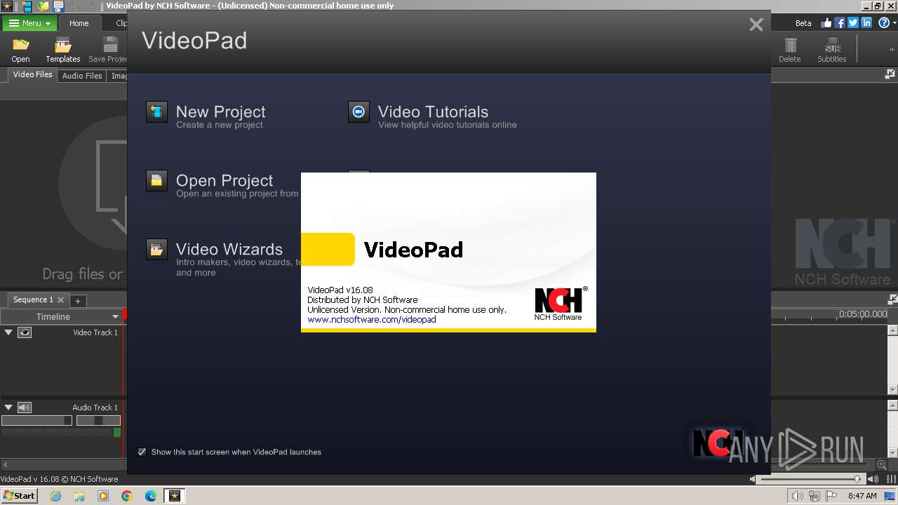Screen dimensions: 898x505
Task: Click the LinkedIn share icon
Action: click(866, 22)
